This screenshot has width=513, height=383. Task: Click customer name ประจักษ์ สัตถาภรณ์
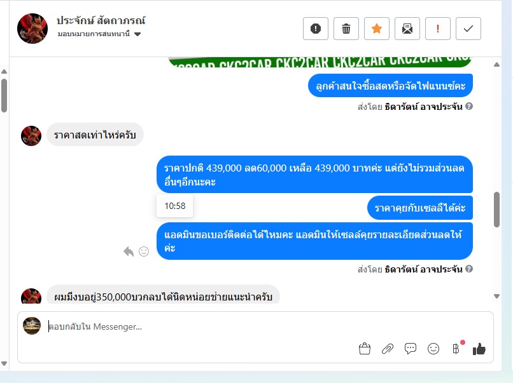coord(101,20)
